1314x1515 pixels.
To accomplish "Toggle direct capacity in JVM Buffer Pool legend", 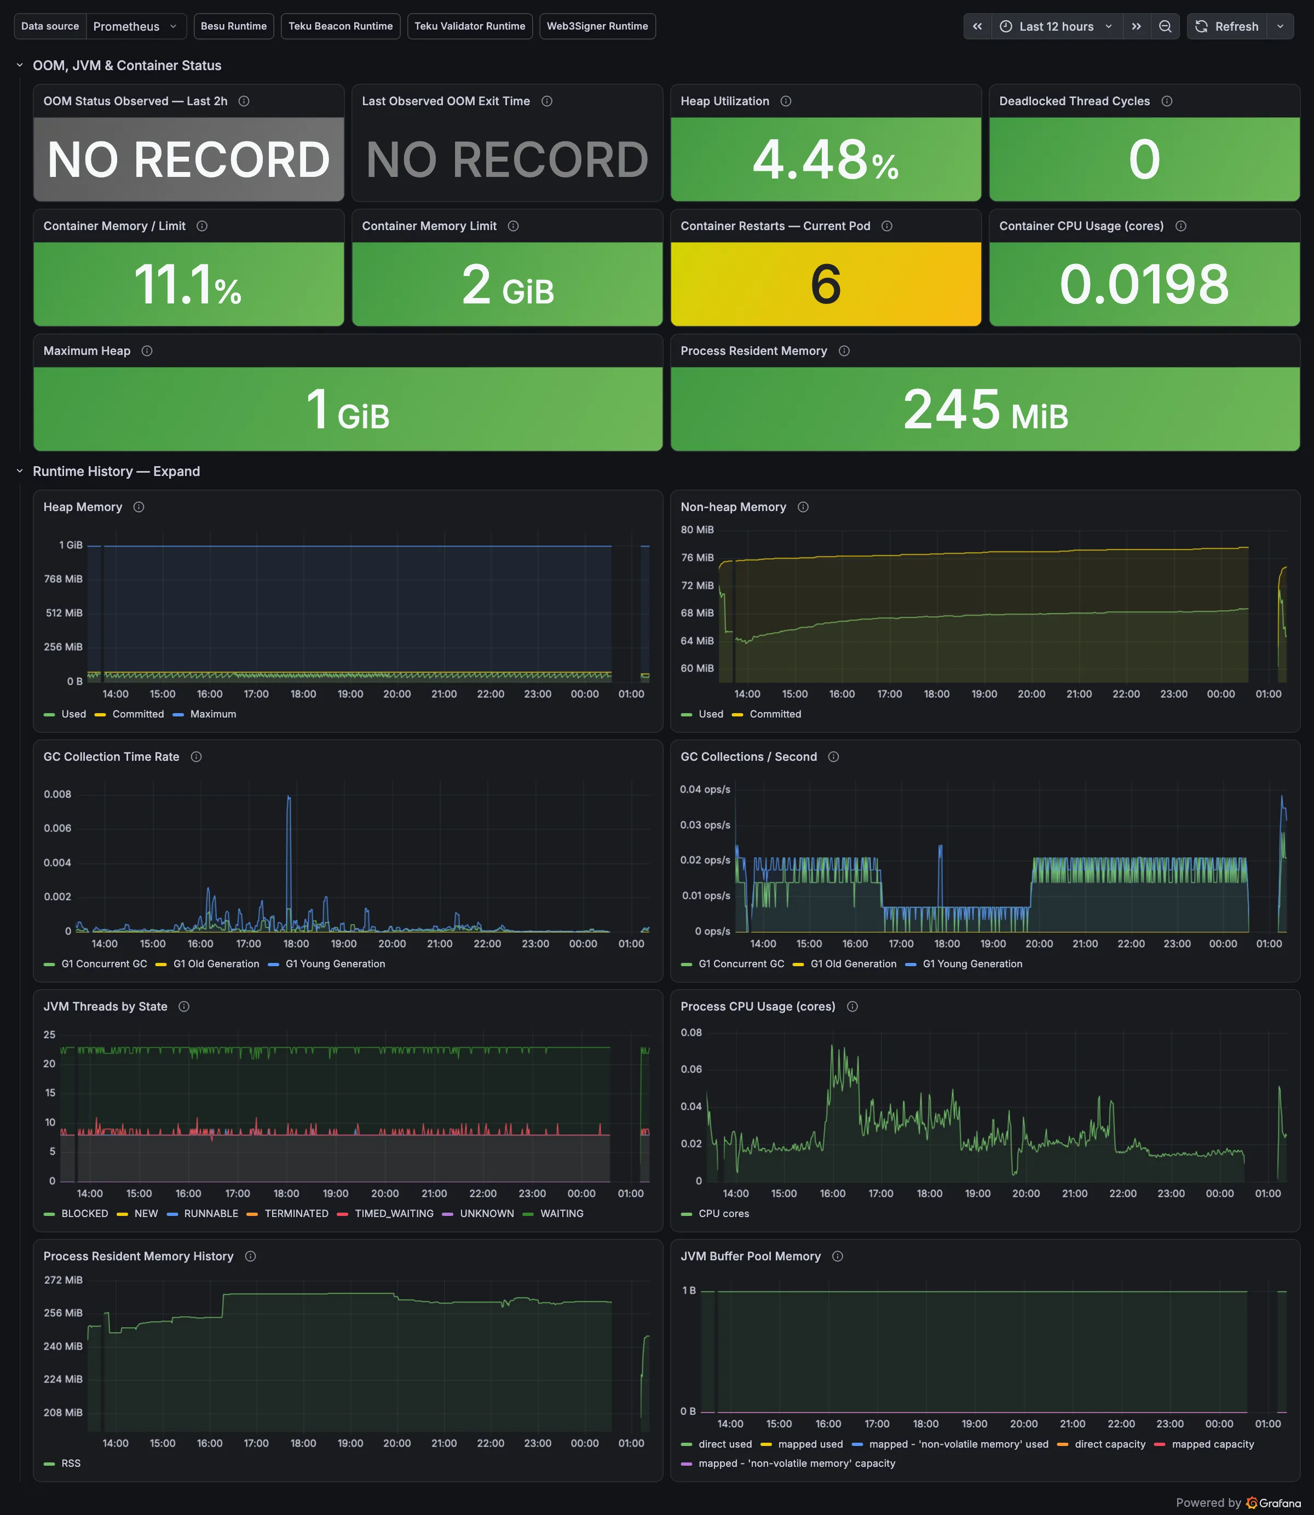I will [1109, 1444].
